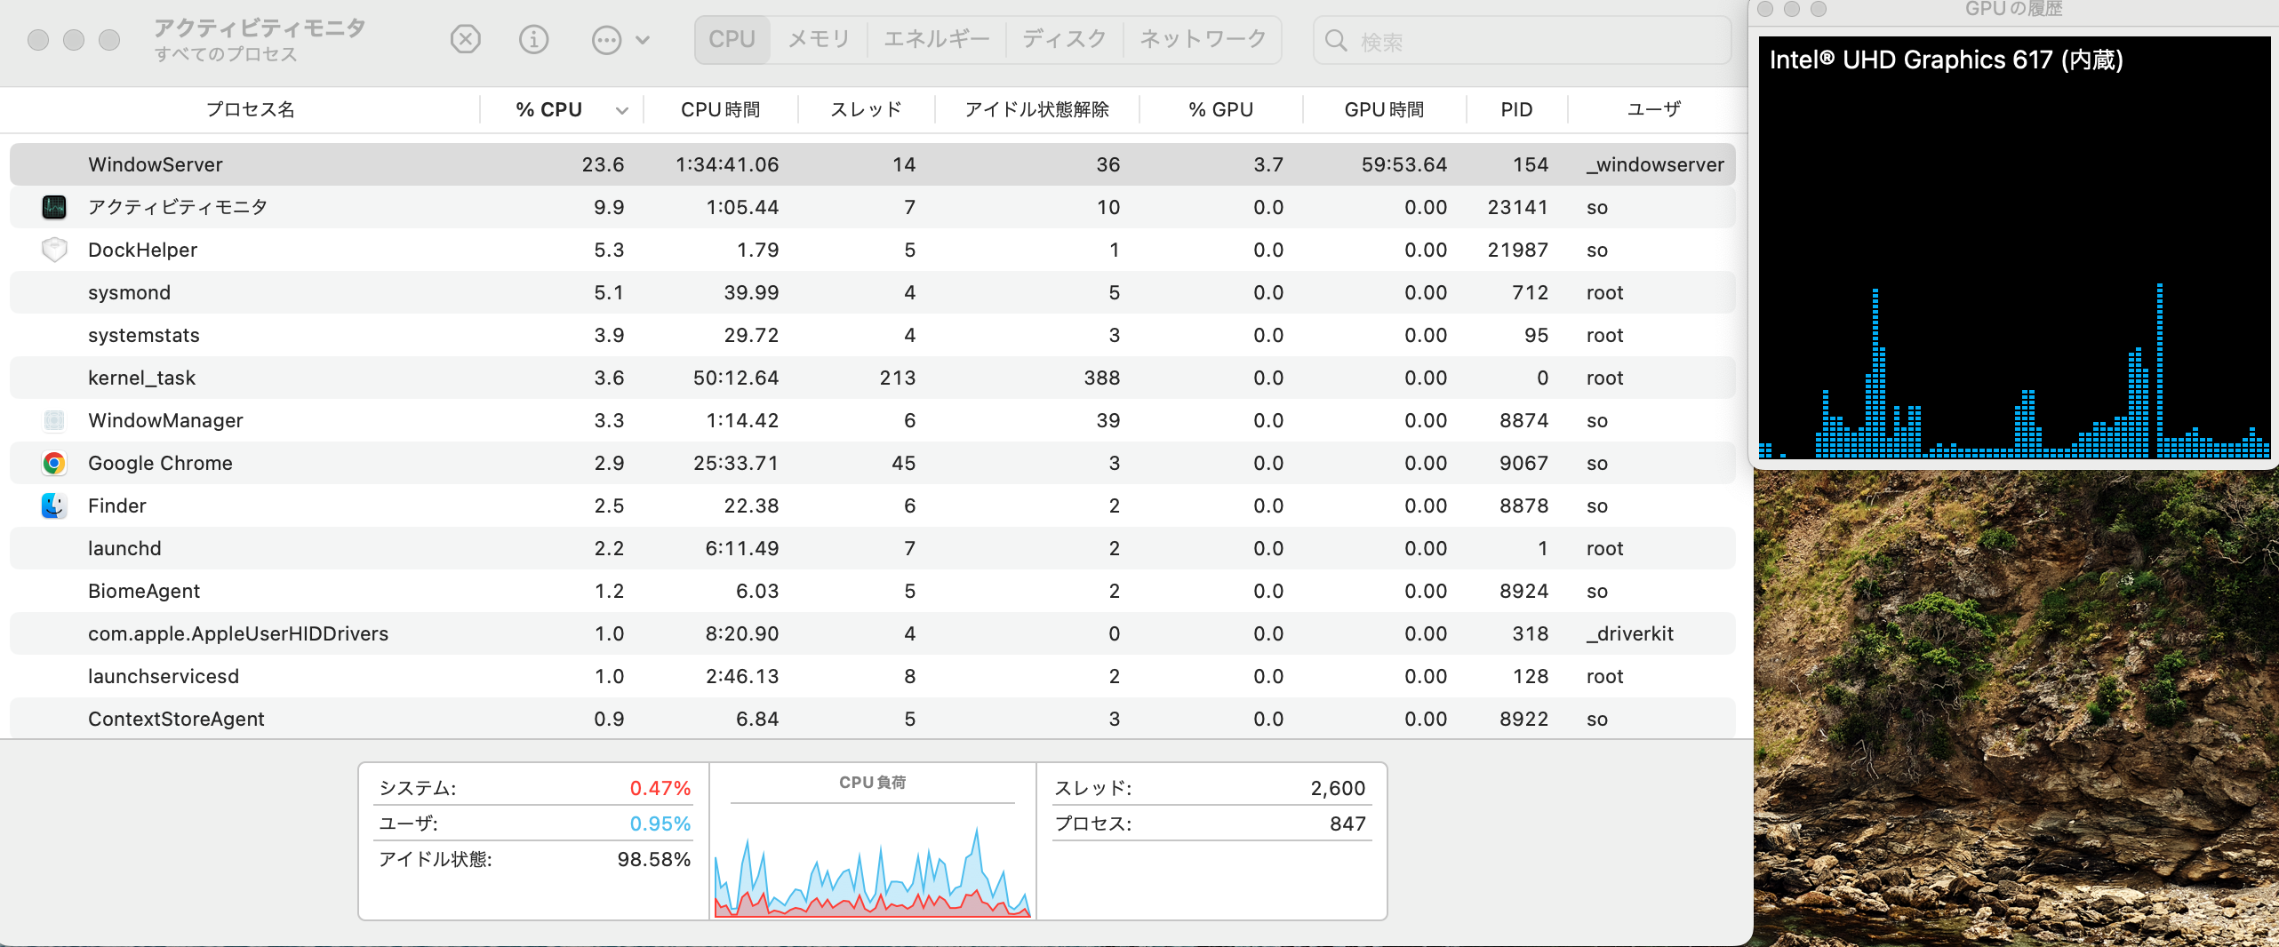Click the Finder icon in process list

pyautogui.click(x=54, y=505)
